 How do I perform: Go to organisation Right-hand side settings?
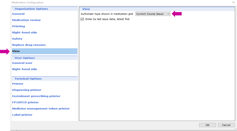point(24,33)
